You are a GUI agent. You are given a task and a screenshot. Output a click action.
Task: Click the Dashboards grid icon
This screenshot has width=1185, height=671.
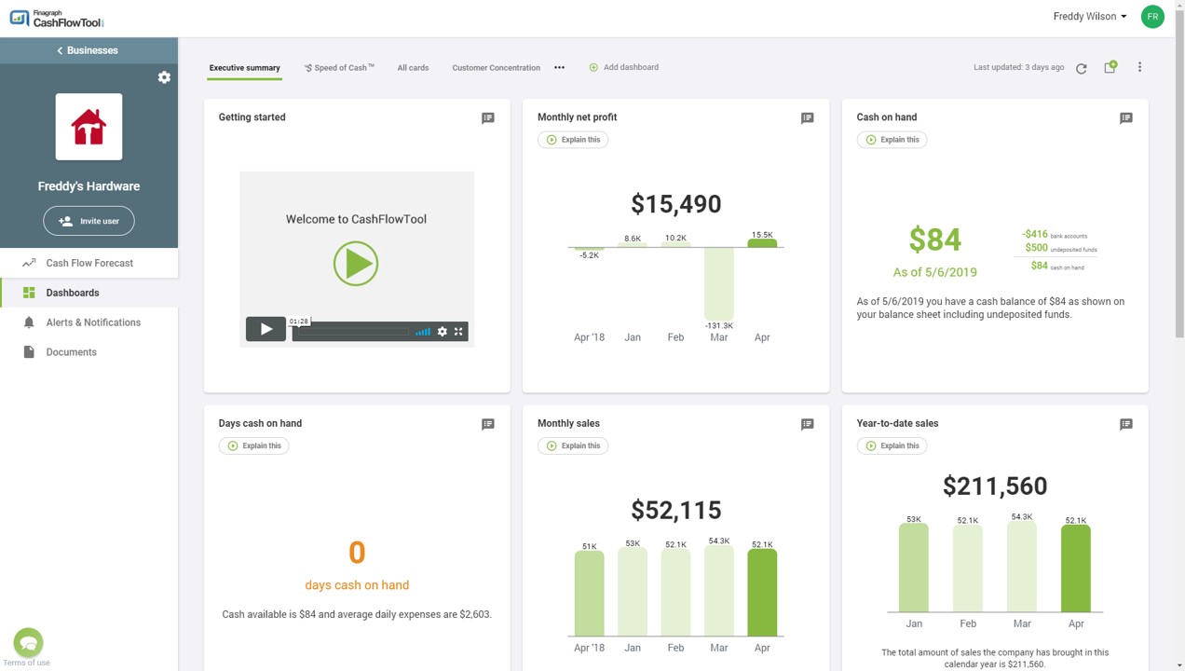pyautogui.click(x=29, y=293)
